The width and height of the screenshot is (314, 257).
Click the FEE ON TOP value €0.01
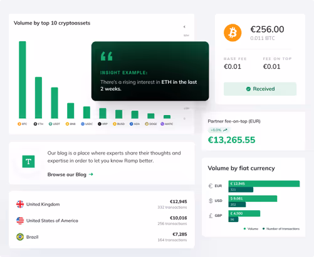point(271,67)
